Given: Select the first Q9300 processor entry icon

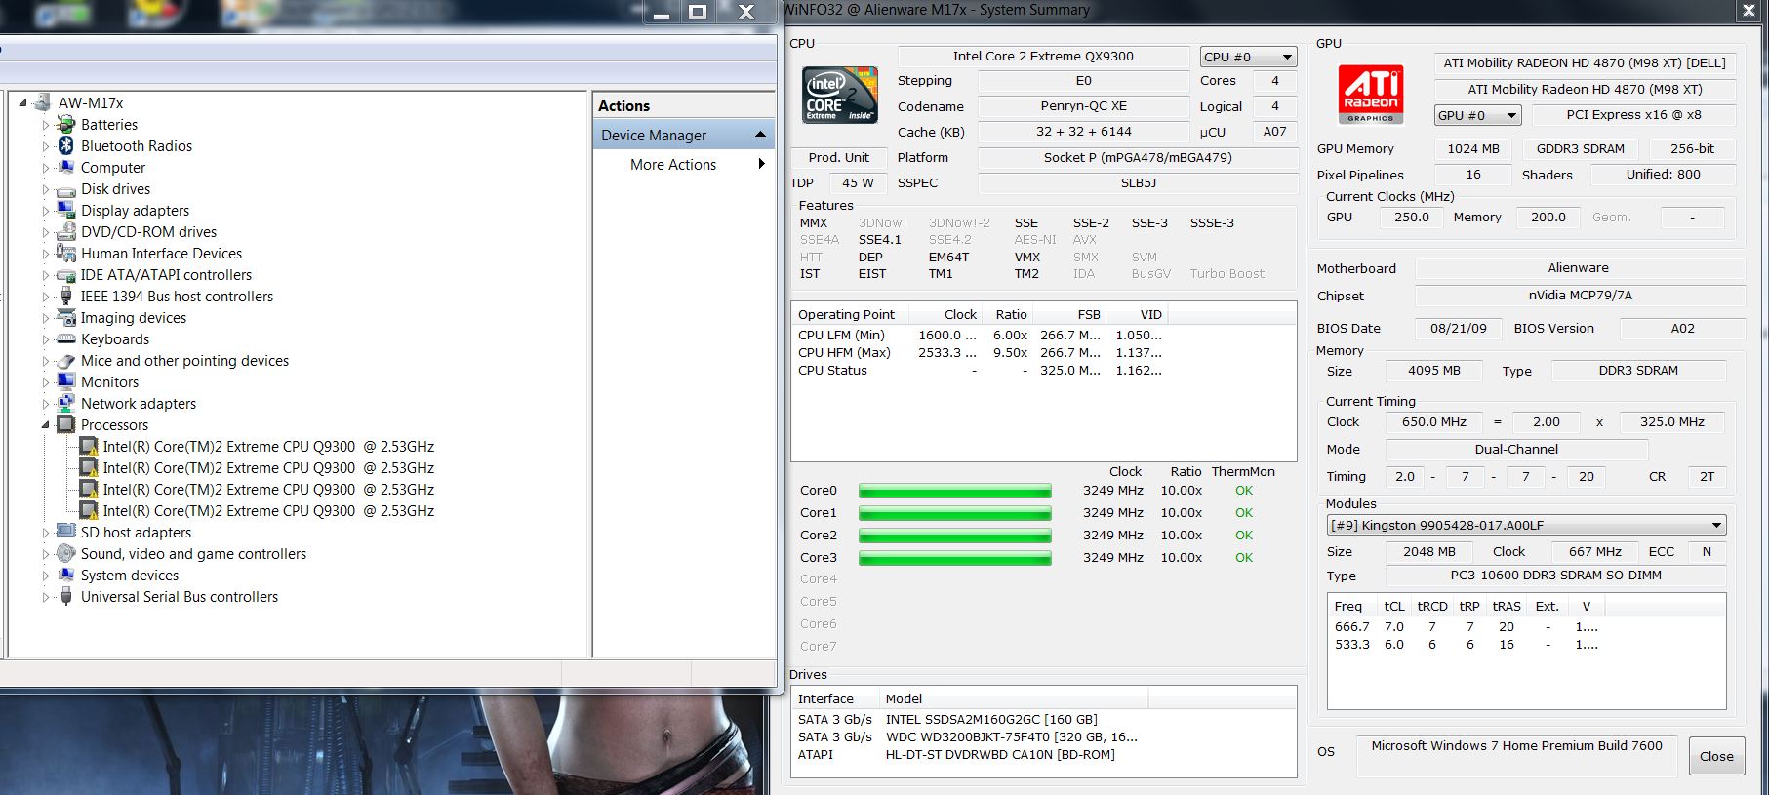Looking at the screenshot, I should (89, 447).
